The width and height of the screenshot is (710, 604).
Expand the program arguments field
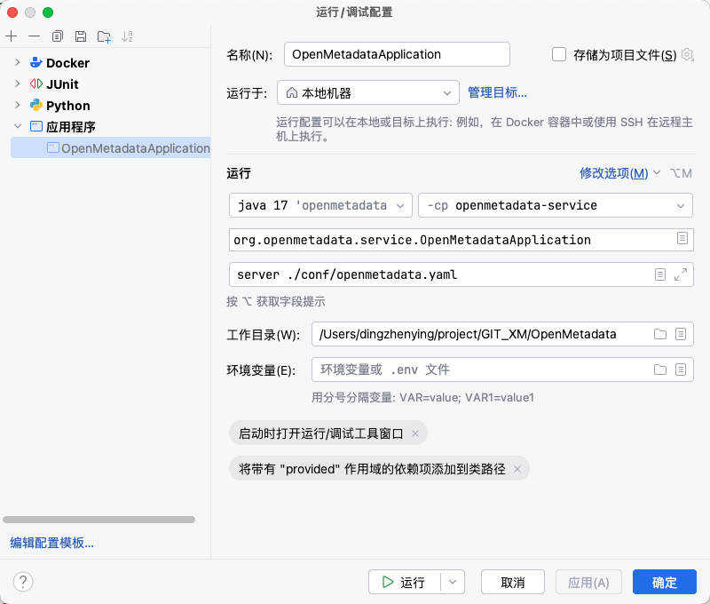[x=681, y=274]
